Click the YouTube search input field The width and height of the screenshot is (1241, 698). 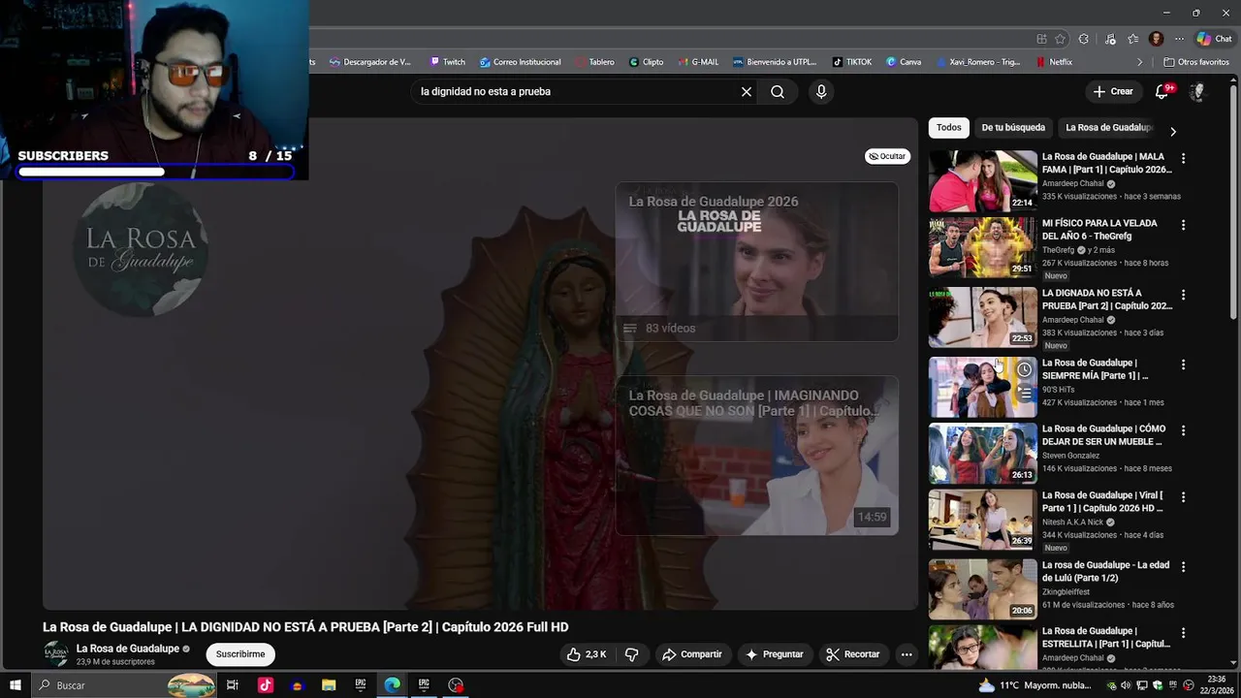pos(576,91)
